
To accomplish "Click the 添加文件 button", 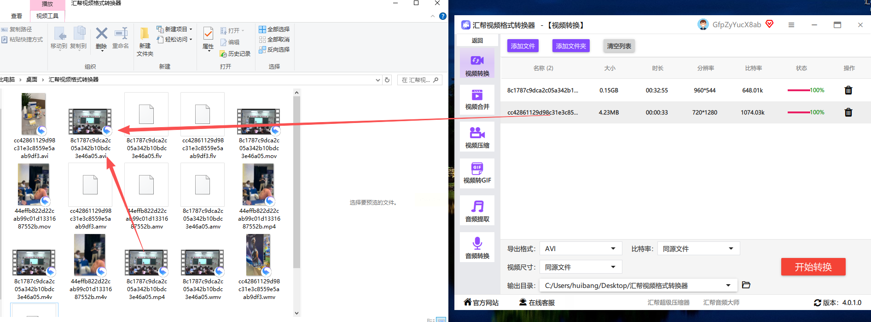I will [523, 46].
